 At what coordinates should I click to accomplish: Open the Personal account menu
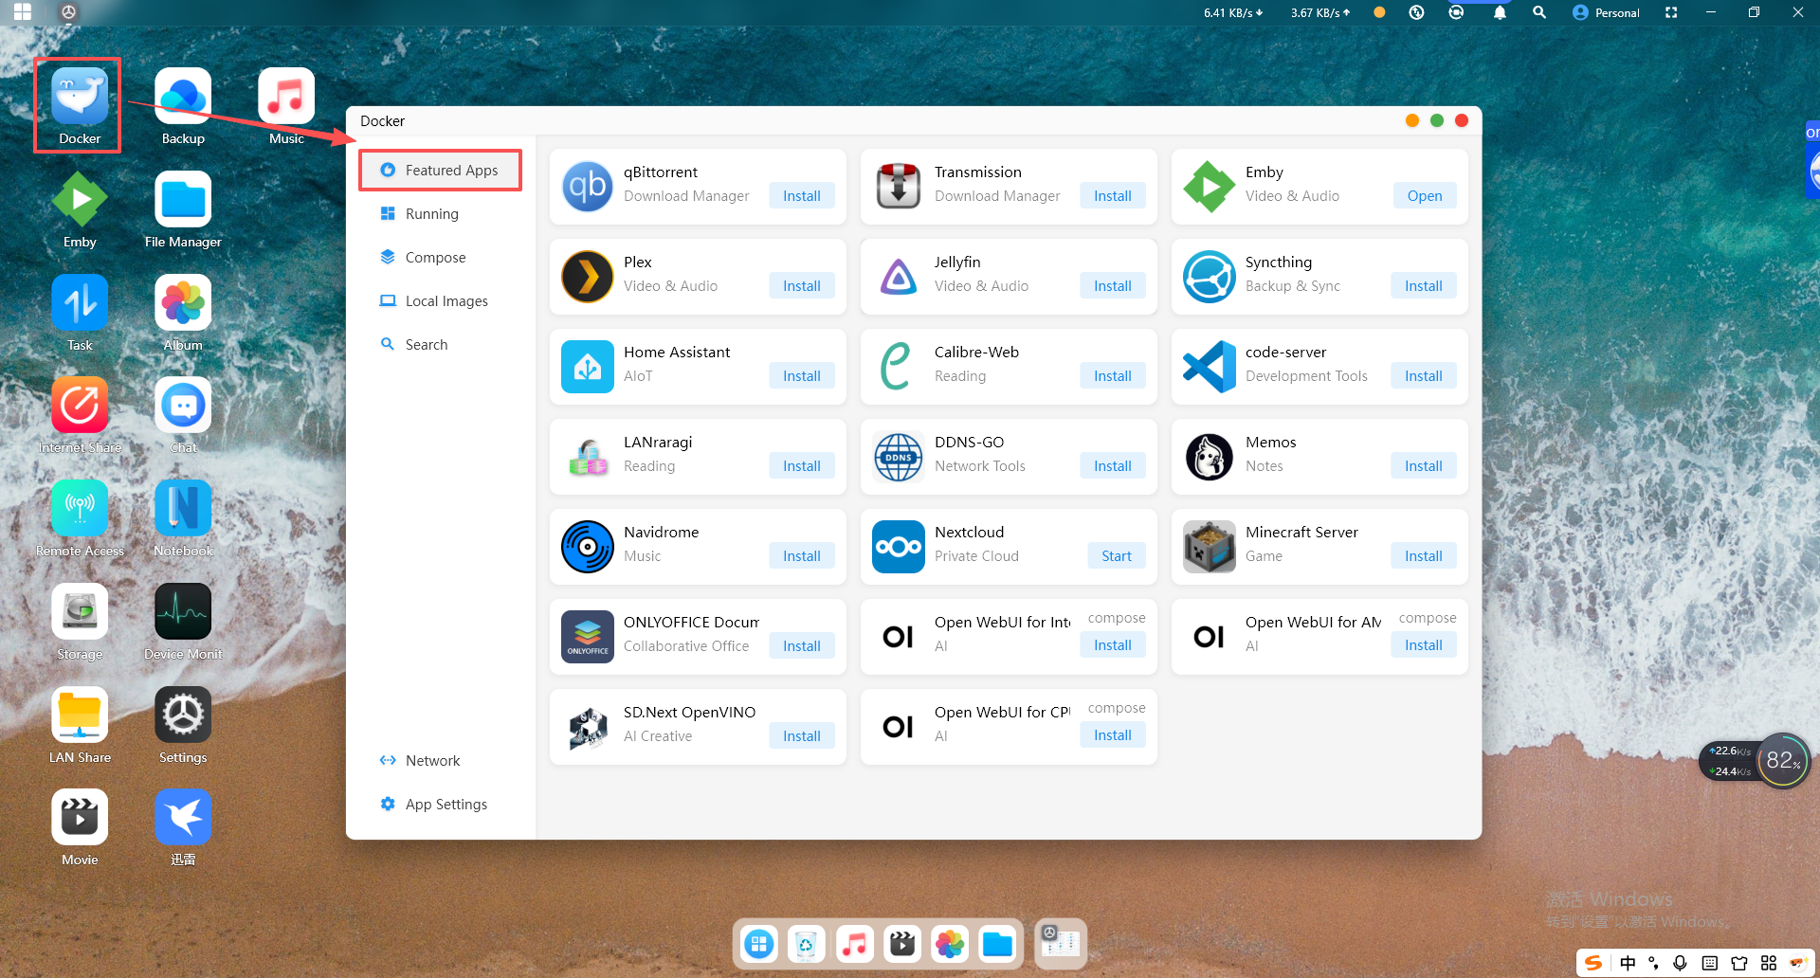click(x=1606, y=12)
